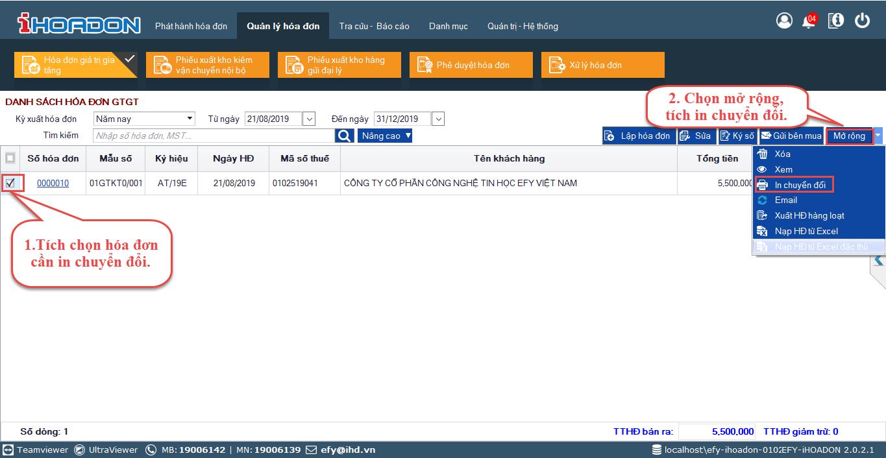Open the user account profile icon

784,21
